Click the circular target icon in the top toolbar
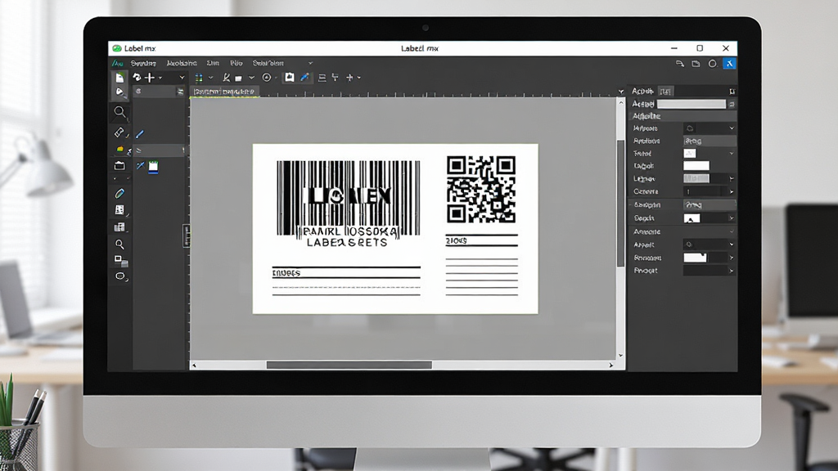Screen dimensions: 838x471 267,78
